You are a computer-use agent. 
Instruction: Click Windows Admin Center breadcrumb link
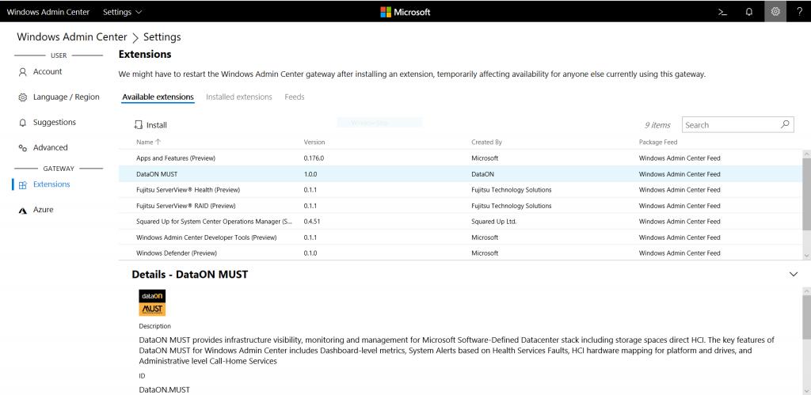(72, 37)
